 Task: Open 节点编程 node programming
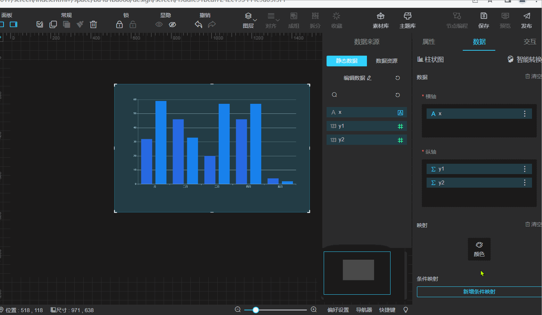(457, 20)
